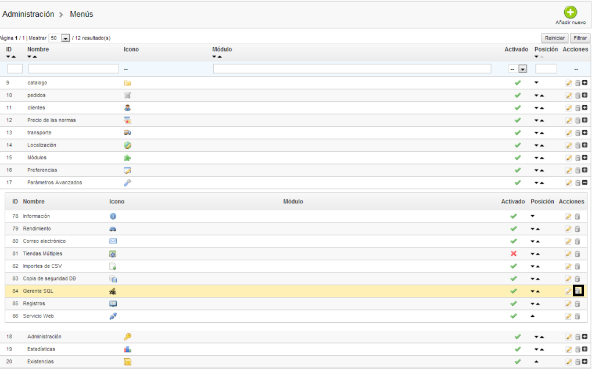Enable the Tiendas Múltiples red cross status

pyautogui.click(x=514, y=254)
